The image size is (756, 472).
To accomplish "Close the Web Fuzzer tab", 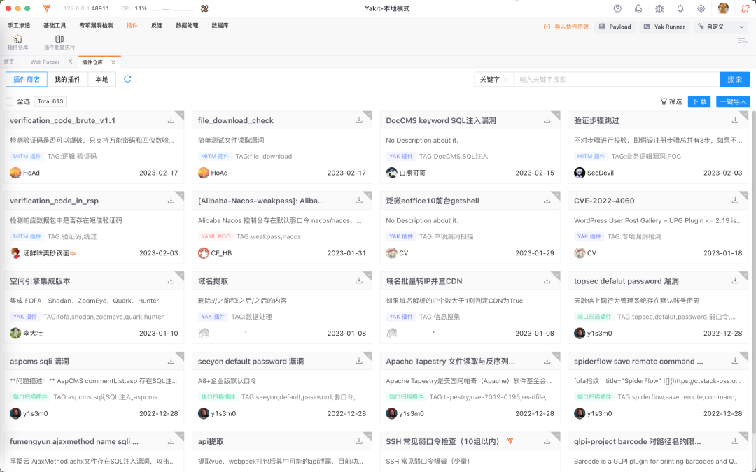I will [x=71, y=62].
